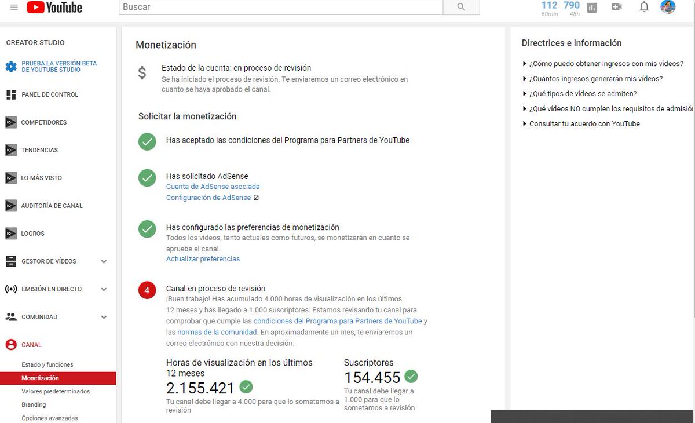Screen dimensions: 695x423
Task: Open Prueba la versión beta de YouTube Studio
Action: coord(59,67)
